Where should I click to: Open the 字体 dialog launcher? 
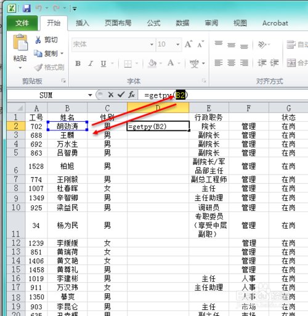[x=204, y=81]
